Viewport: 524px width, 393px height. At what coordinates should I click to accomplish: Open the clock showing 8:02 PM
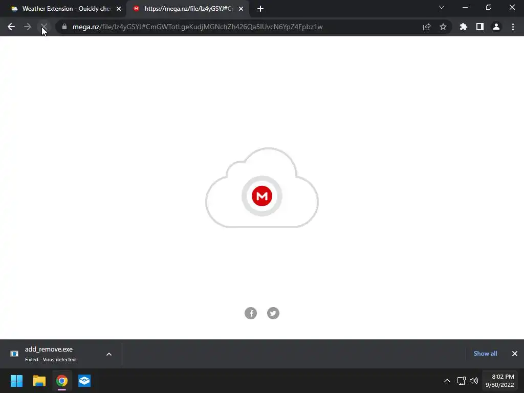500,381
